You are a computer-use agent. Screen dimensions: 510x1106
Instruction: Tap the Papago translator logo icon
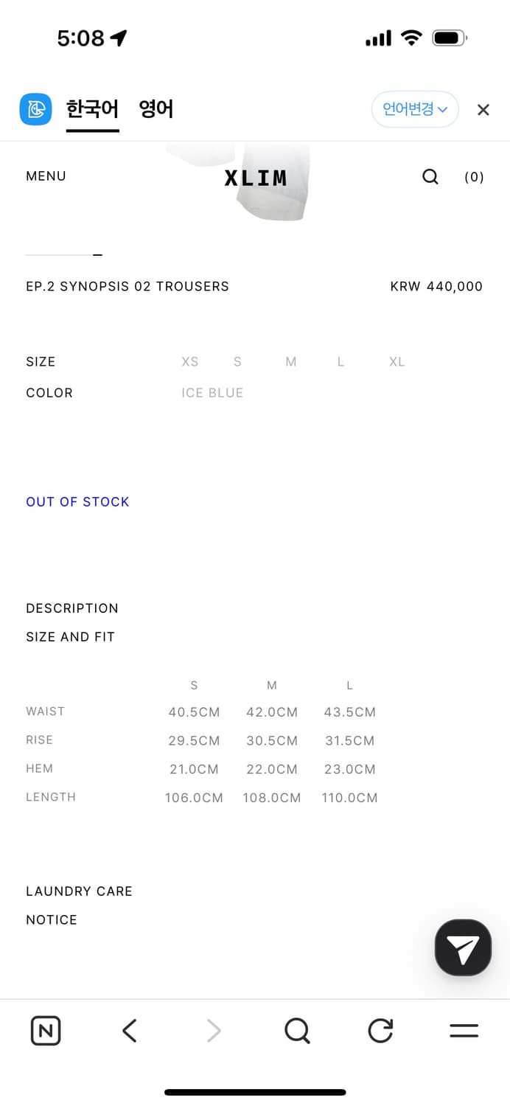point(35,109)
